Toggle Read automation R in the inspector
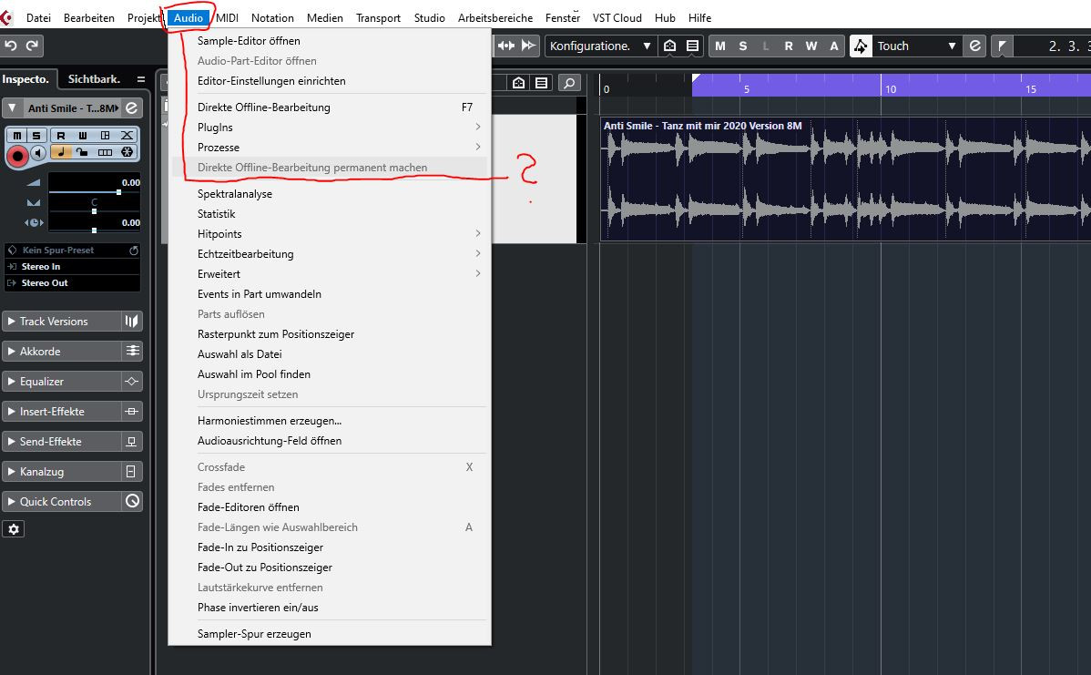Image resolution: width=1091 pixels, height=675 pixels. [60, 135]
